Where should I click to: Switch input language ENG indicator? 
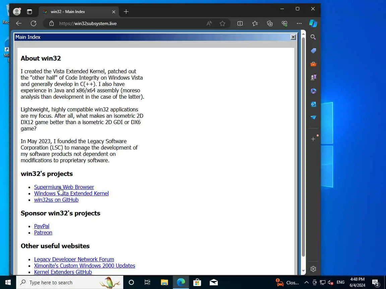(x=340, y=282)
